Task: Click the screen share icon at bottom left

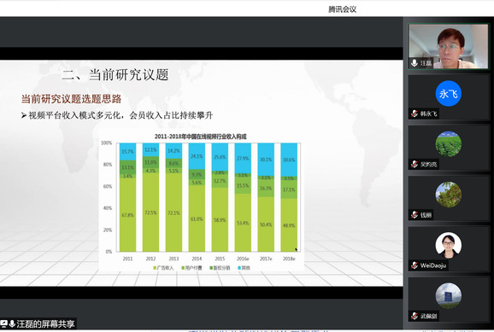Action: pos(4,323)
